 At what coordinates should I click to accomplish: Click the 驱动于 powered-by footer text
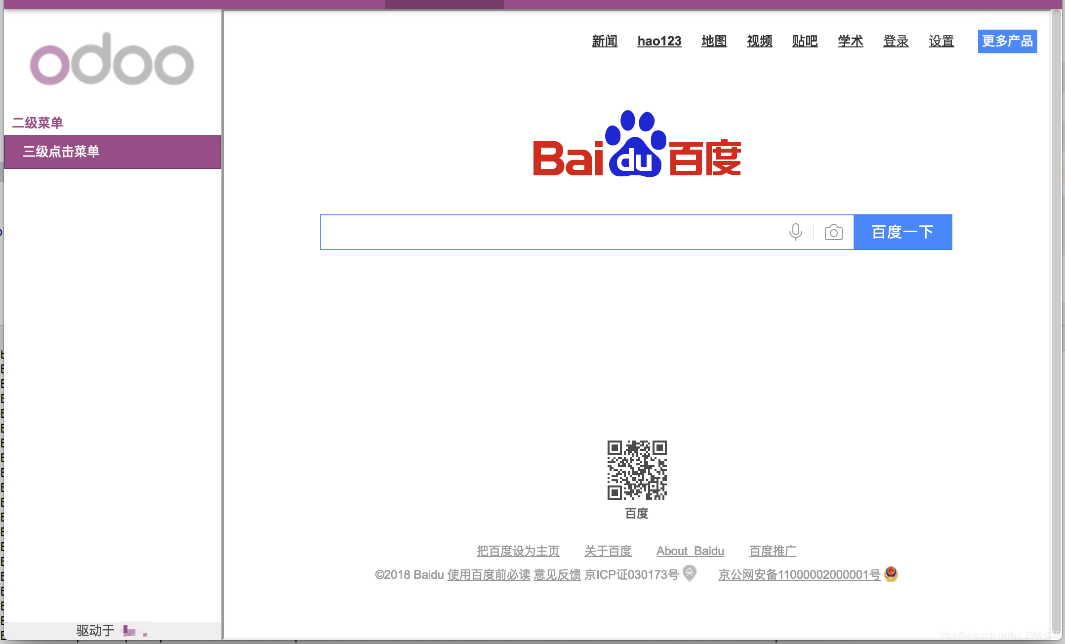click(x=95, y=631)
